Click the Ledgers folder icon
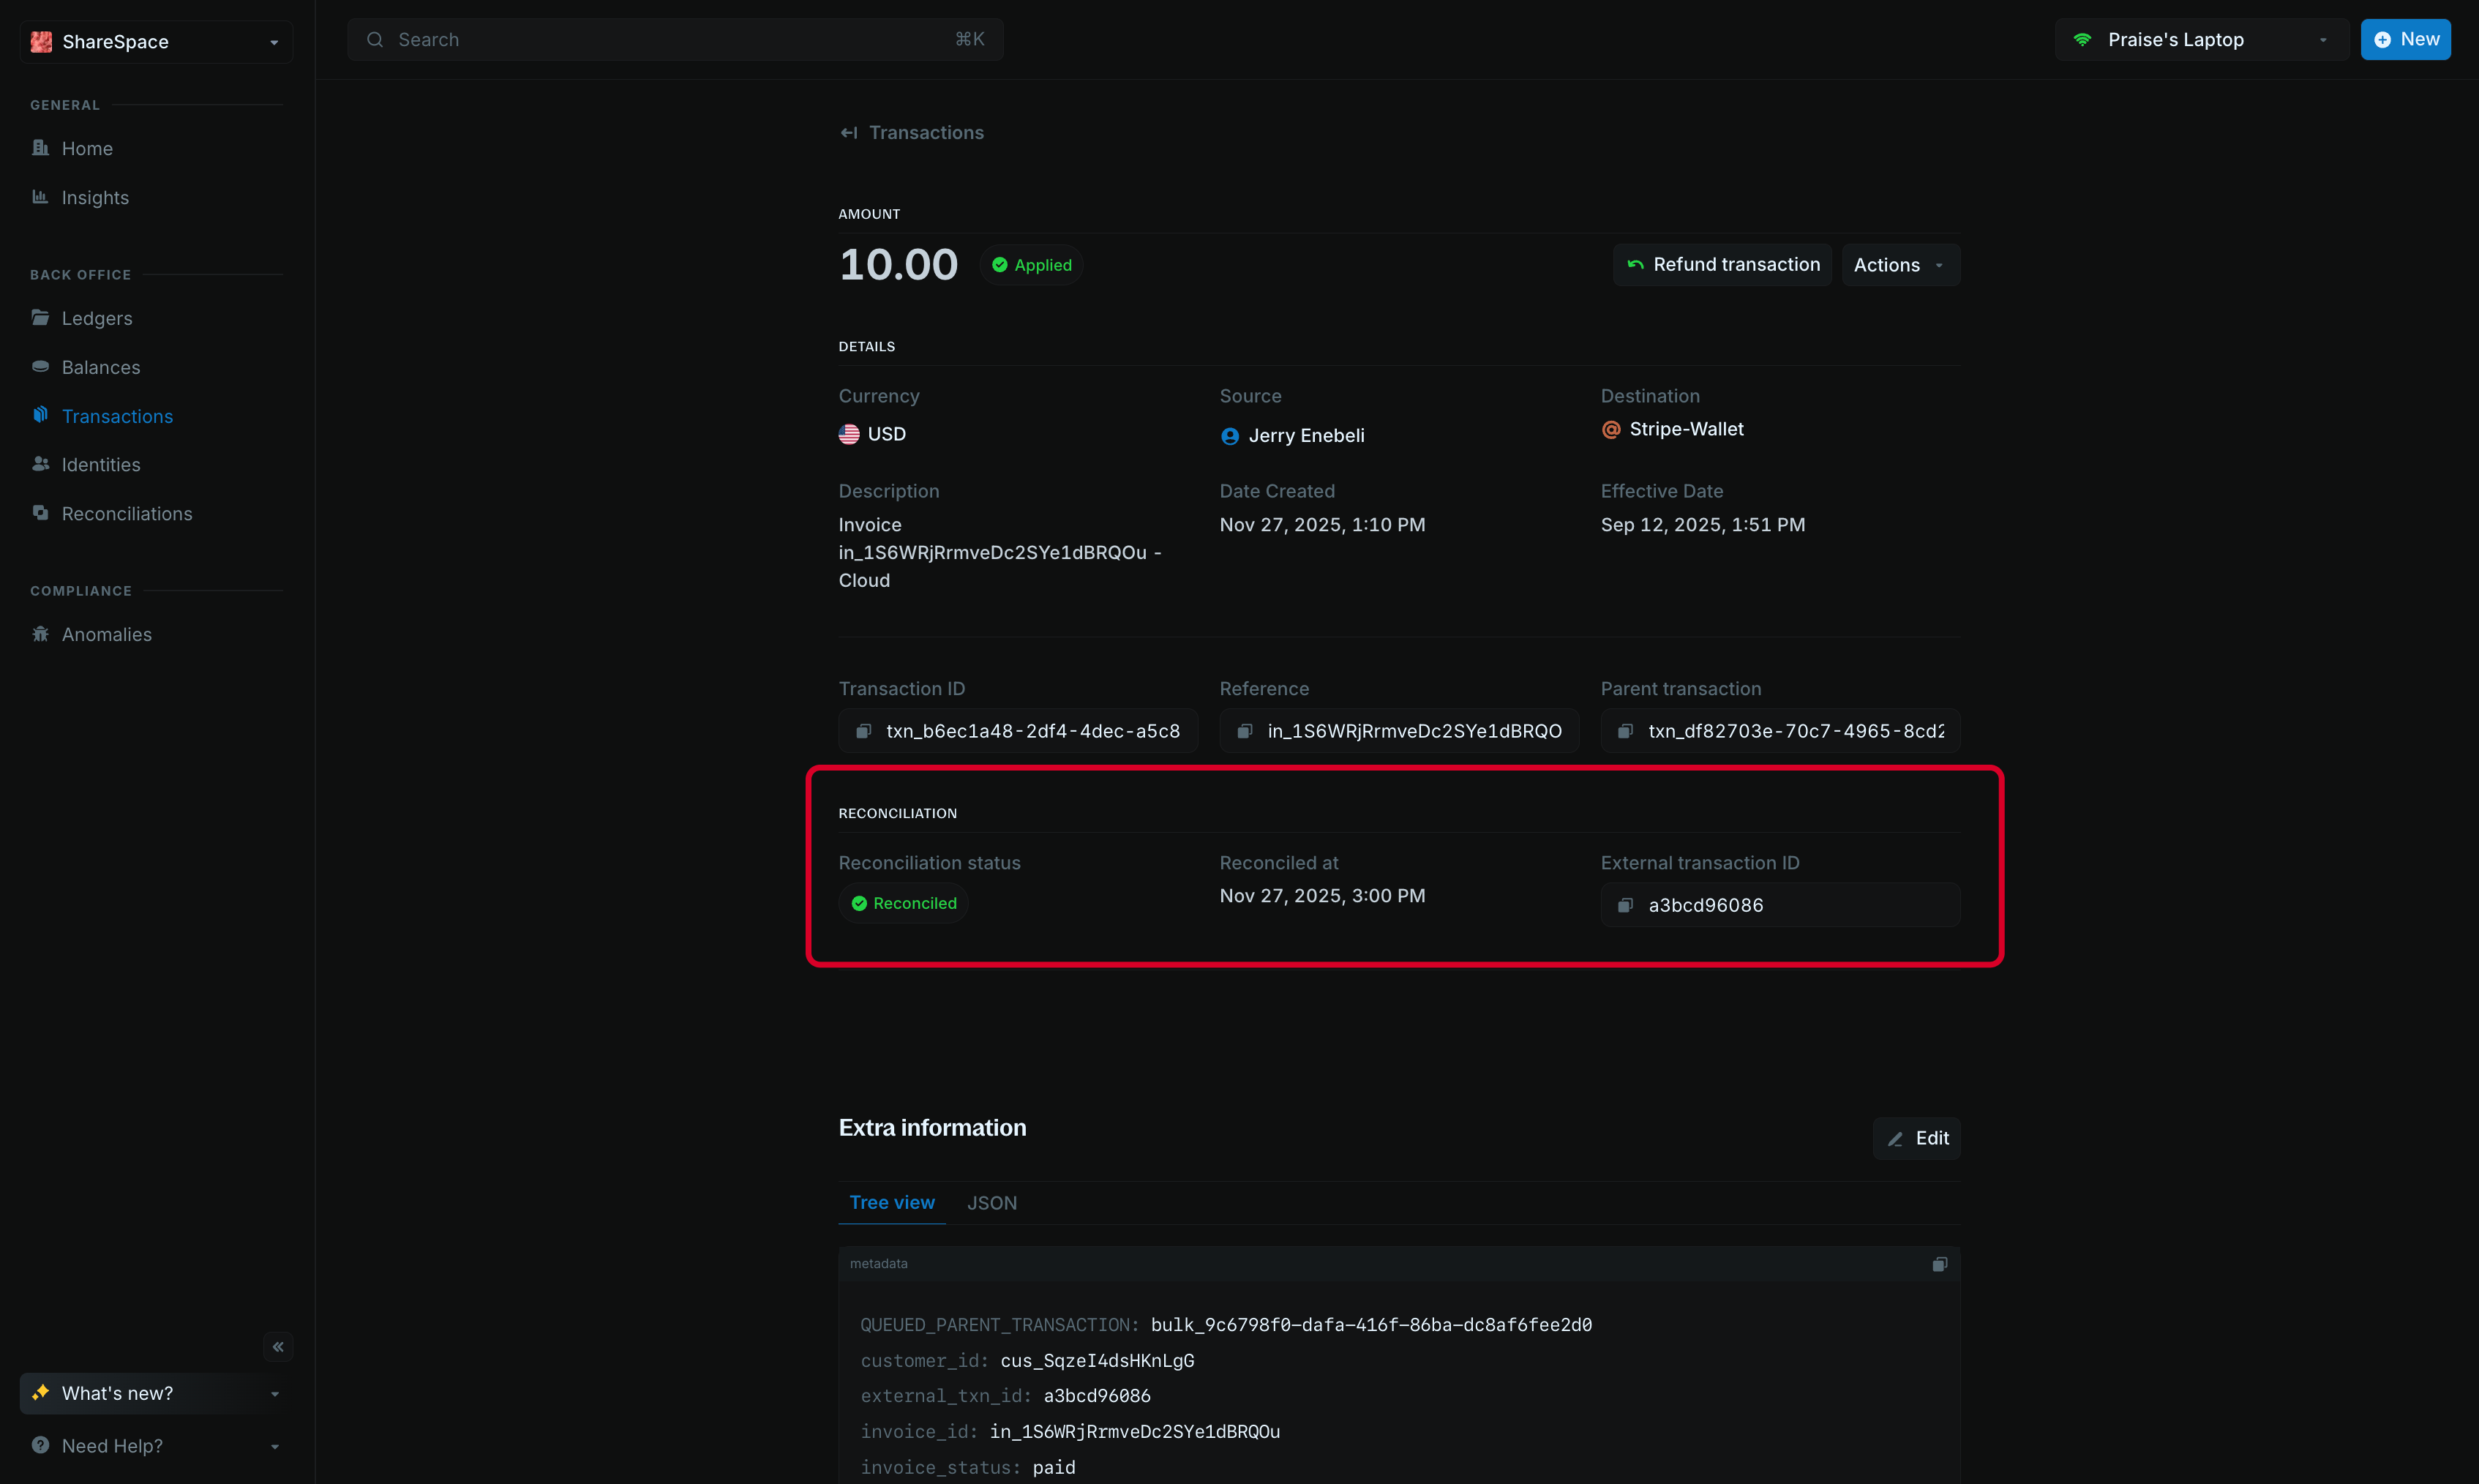The width and height of the screenshot is (2479, 1484). [x=40, y=318]
